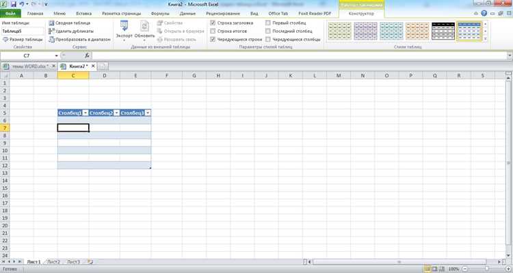Open the Рецензирование ribbon tab
Viewport: 513px width, 273px height.
point(223,14)
